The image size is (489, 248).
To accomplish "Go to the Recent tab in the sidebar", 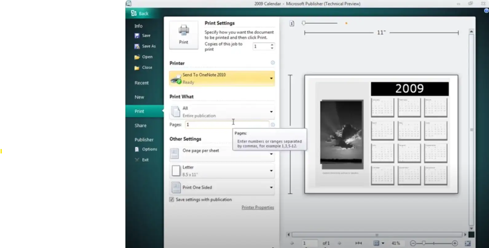I will point(141,83).
